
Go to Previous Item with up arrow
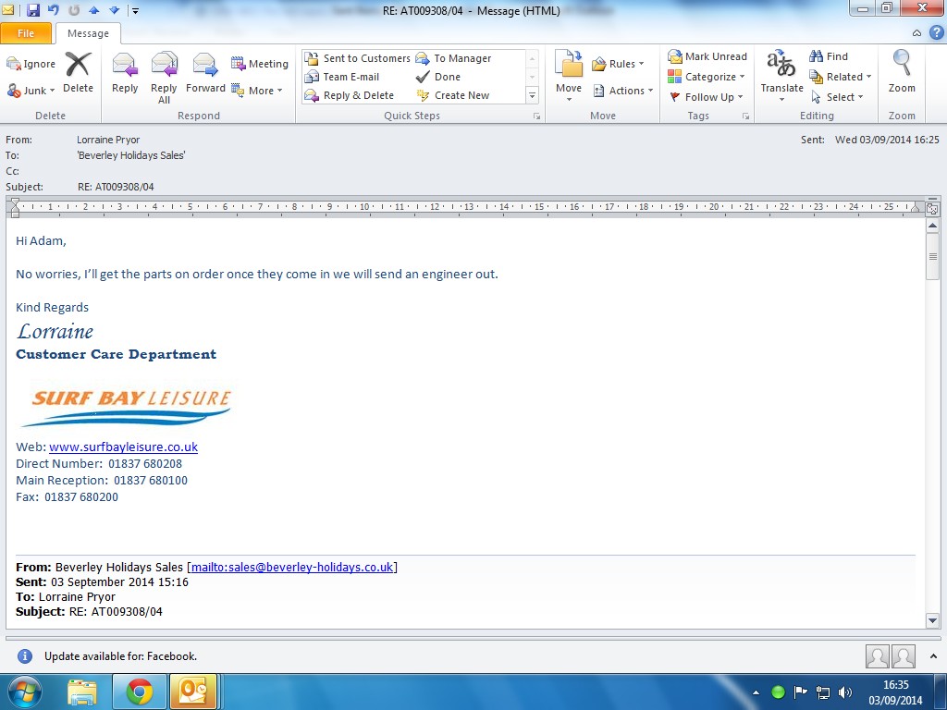[93, 10]
